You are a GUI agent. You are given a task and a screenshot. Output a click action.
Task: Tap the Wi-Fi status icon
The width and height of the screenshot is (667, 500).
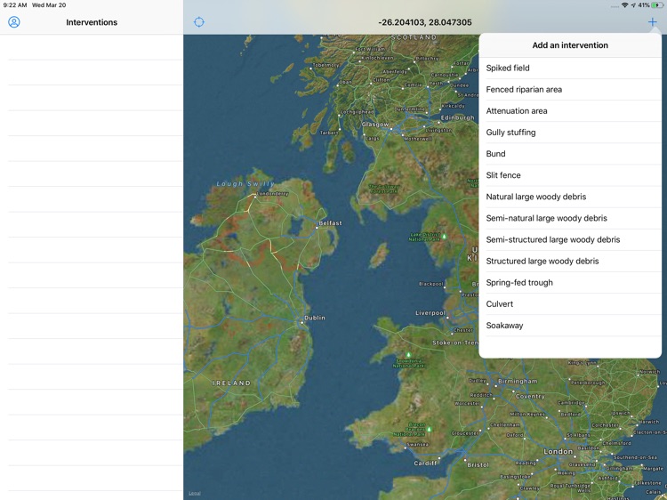pyautogui.click(x=624, y=5)
